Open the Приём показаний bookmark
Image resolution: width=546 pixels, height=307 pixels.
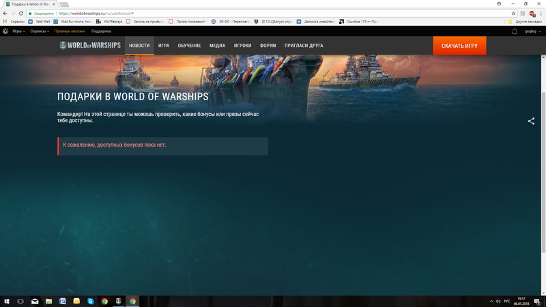[187, 22]
